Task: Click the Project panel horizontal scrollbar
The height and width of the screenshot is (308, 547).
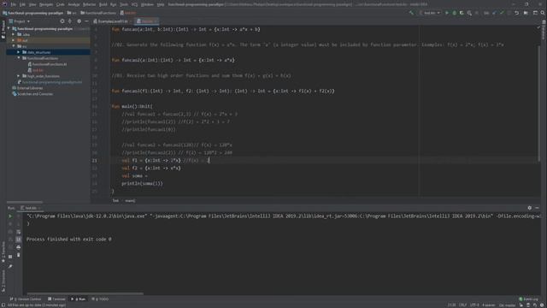Action: coord(25,202)
